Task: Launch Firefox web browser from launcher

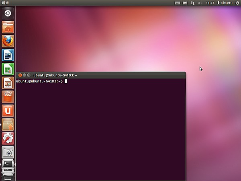Action: pyautogui.click(x=8, y=41)
